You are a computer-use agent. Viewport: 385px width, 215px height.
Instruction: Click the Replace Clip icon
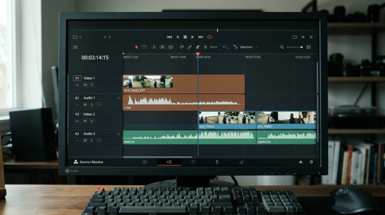click(171, 47)
